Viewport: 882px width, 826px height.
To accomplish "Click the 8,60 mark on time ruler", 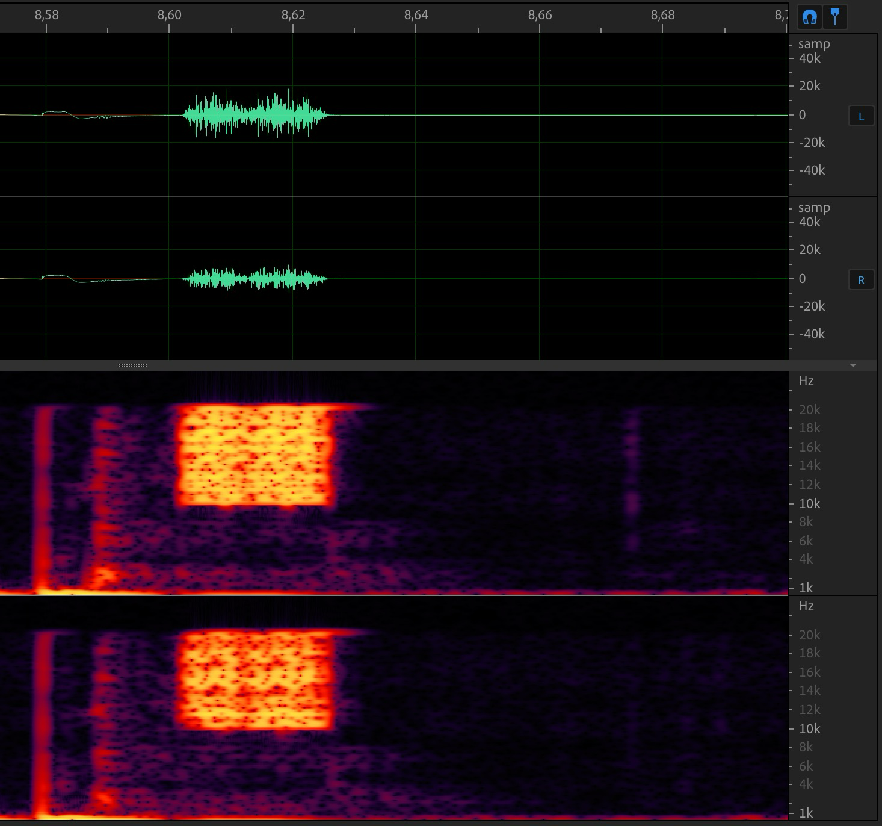I will point(169,15).
